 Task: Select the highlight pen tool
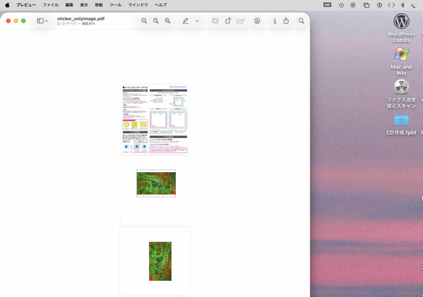point(185,21)
